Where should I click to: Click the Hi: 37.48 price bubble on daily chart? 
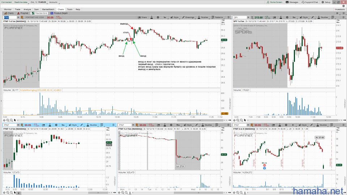320,138
